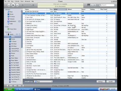
Task: Switch to iTunes in the taskbar
Action: (42, 89)
